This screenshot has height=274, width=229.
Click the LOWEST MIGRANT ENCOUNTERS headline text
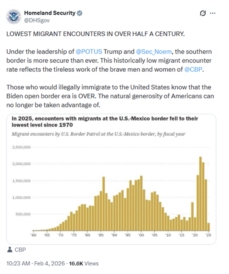[95, 34]
